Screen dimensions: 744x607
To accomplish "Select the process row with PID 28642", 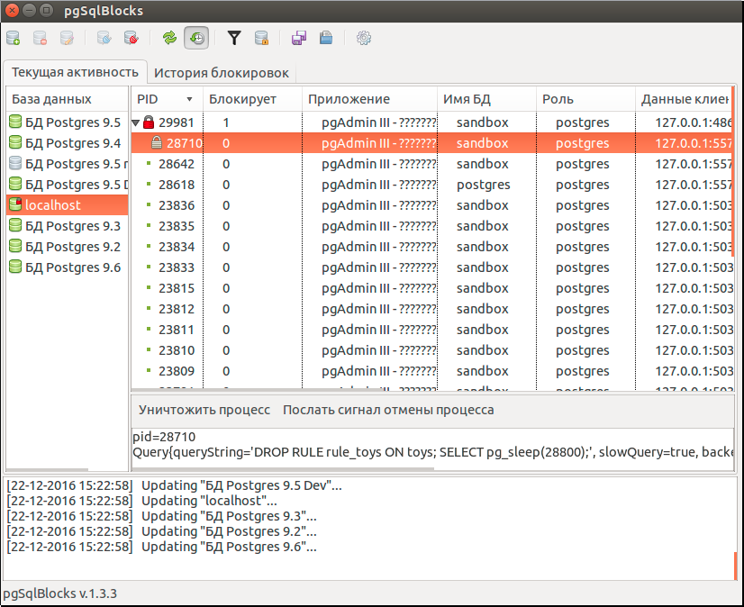I will (x=431, y=164).
